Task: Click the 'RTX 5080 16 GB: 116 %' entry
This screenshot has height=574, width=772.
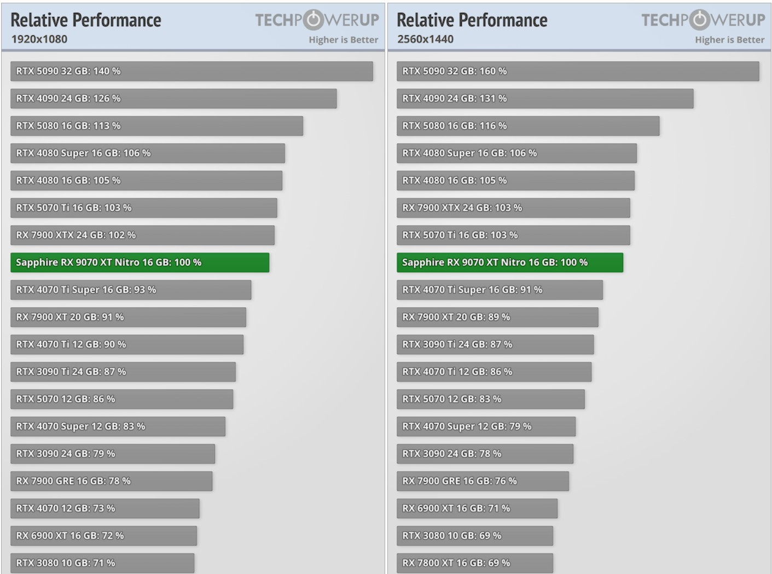Action: 528,126
